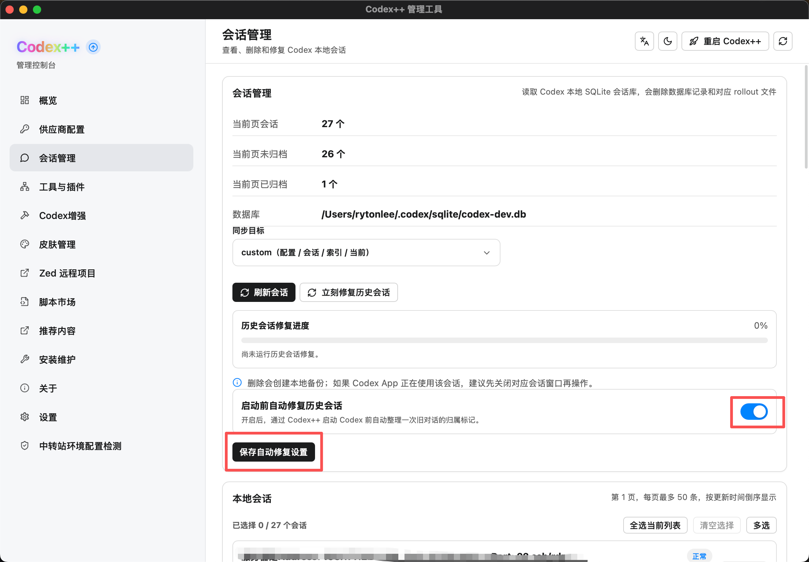This screenshot has height=562, width=809.
Task: Click the 清空选择 button
Action: click(717, 525)
